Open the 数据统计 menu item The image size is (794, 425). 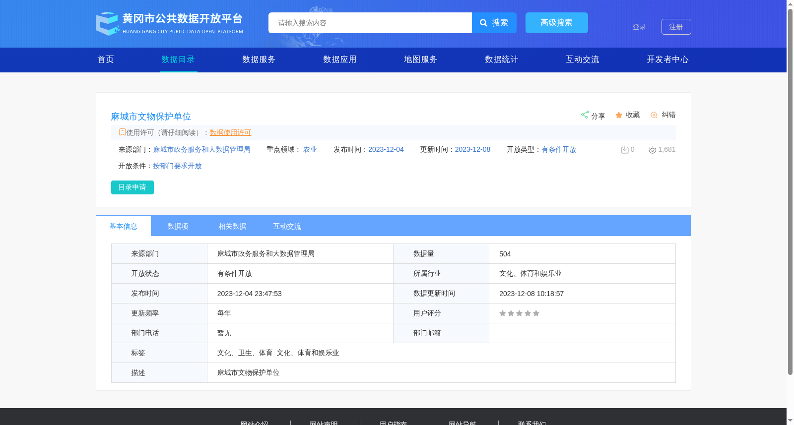tap(502, 60)
